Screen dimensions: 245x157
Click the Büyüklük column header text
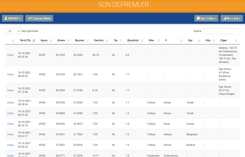coord(133,40)
